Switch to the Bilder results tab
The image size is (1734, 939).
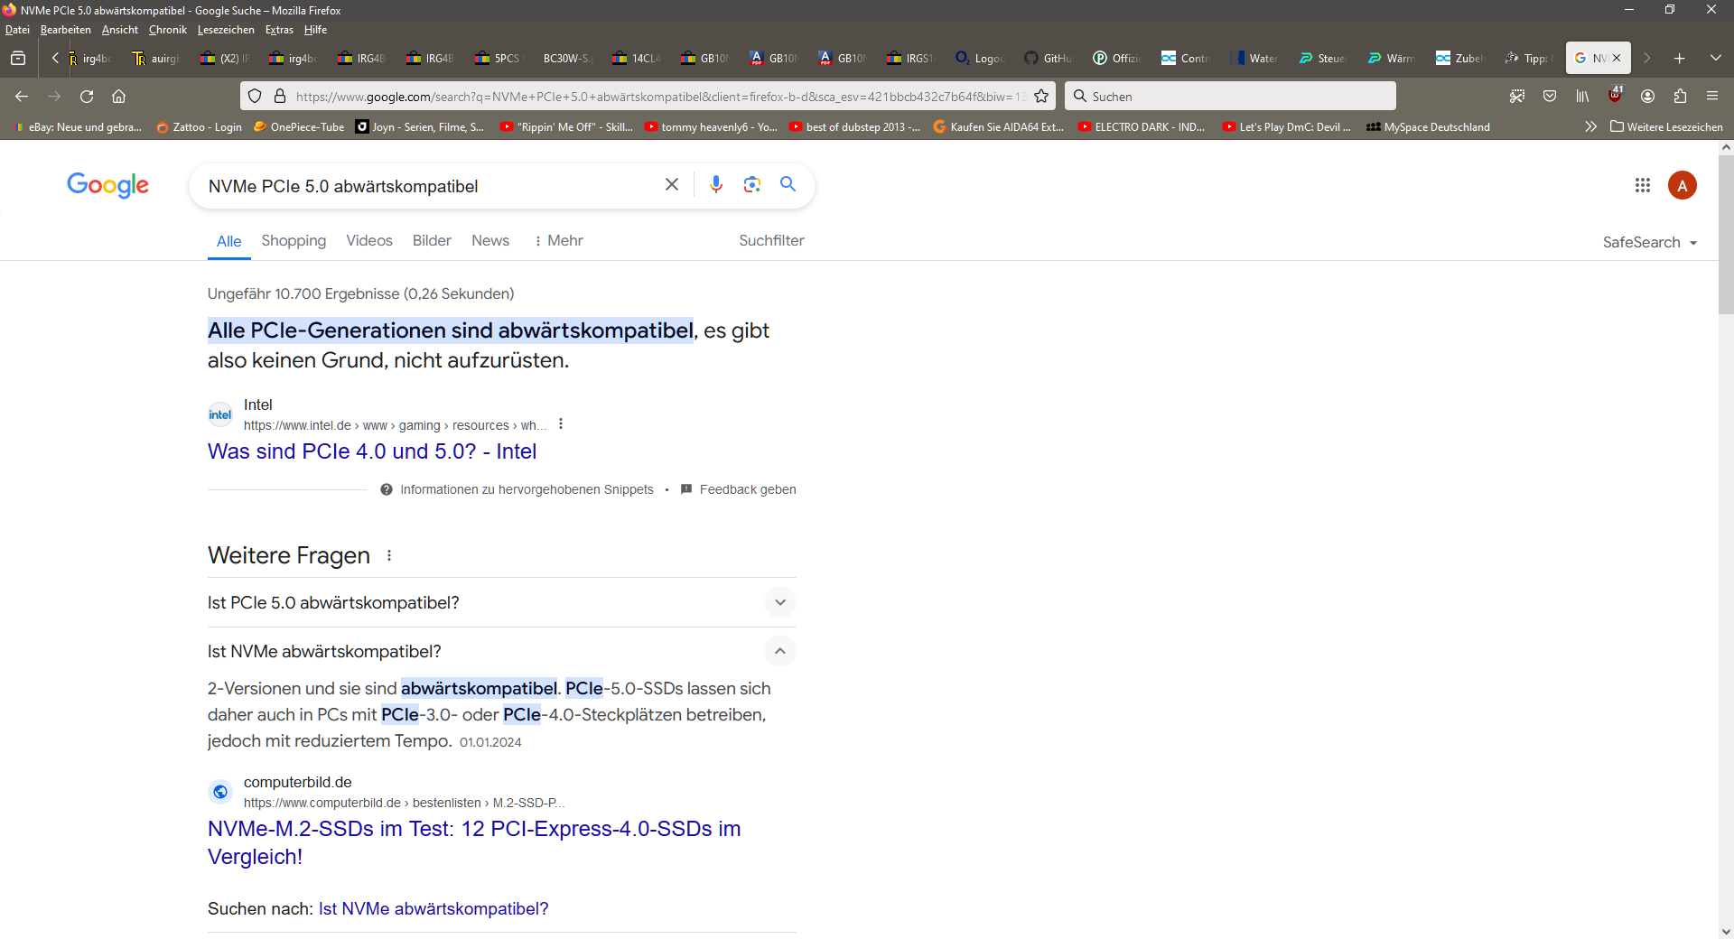(x=432, y=240)
